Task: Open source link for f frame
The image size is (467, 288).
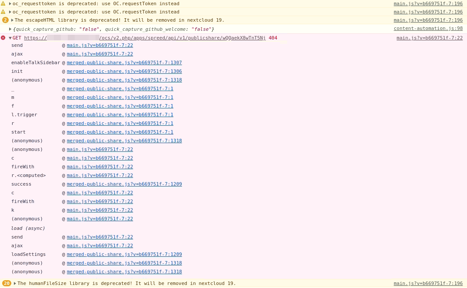Action: point(120,106)
